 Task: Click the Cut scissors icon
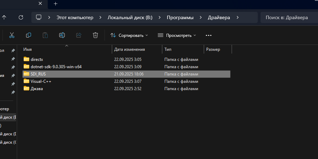pyautogui.click(x=11, y=35)
